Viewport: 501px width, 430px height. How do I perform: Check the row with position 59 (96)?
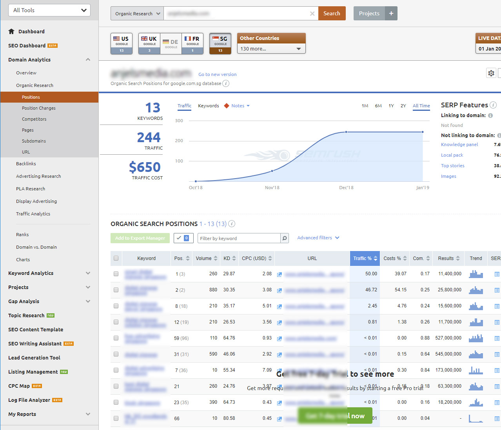click(116, 338)
